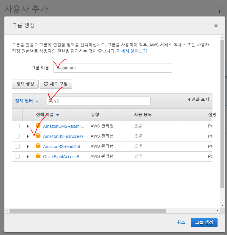Screen dimensions: 227x235
Task: Check the AmazonDMSRedshi... policy checkbox
Action: (x=17, y=126)
